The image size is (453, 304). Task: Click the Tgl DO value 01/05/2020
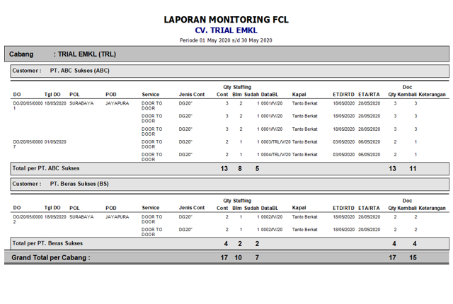pos(55,142)
